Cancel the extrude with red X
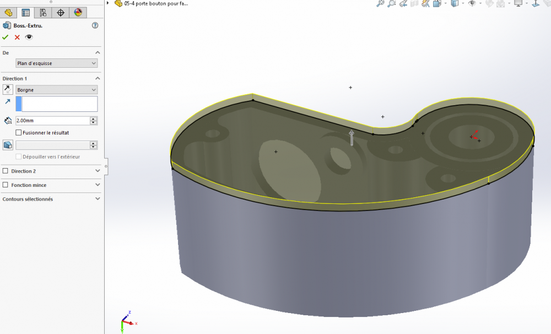The height and width of the screenshot is (334, 551). click(x=17, y=37)
